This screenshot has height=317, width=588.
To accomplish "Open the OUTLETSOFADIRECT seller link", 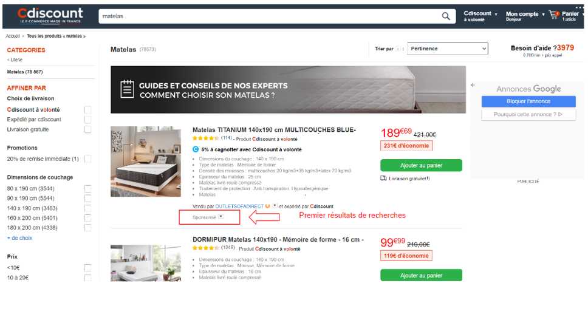I will tap(239, 206).
